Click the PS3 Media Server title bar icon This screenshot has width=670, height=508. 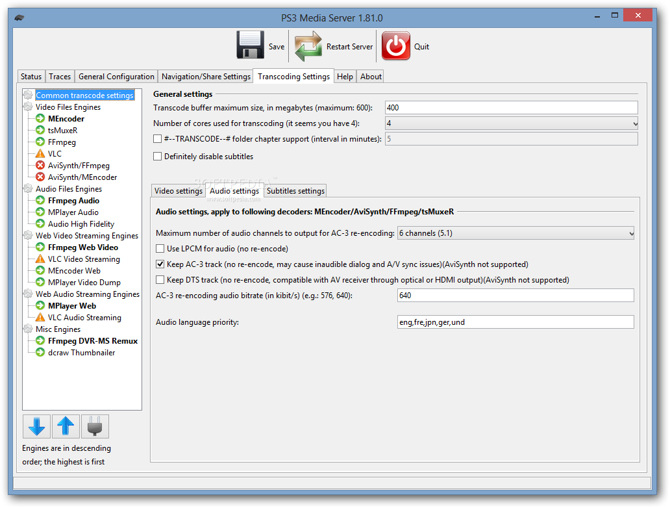(19, 18)
